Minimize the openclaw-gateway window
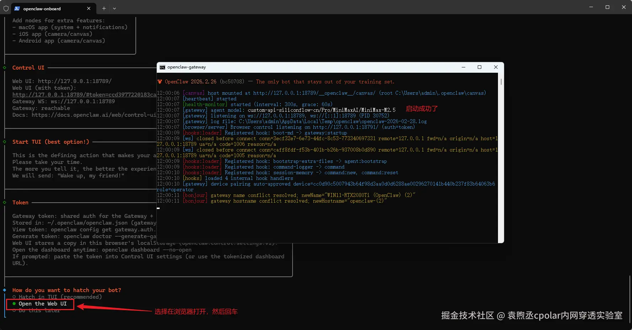The height and width of the screenshot is (330, 632). pos(464,67)
